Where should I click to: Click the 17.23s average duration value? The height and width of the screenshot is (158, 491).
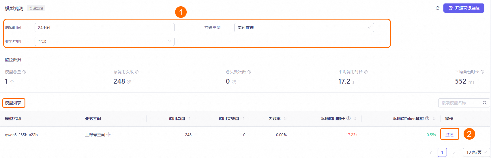click(x=351, y=135)
